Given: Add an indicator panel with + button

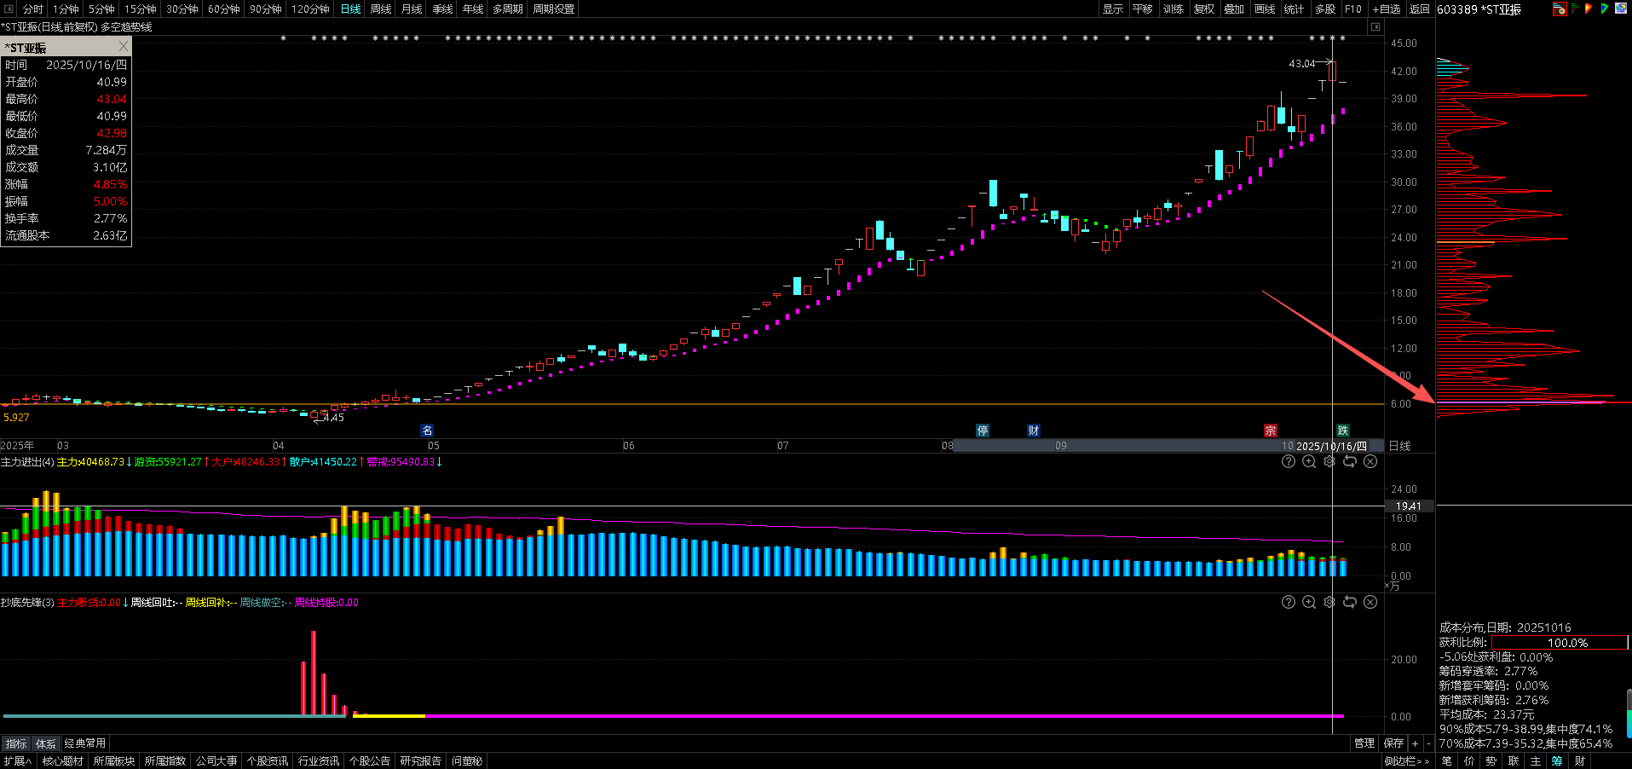Looking at the screenshot, I should coord(1416,743).
